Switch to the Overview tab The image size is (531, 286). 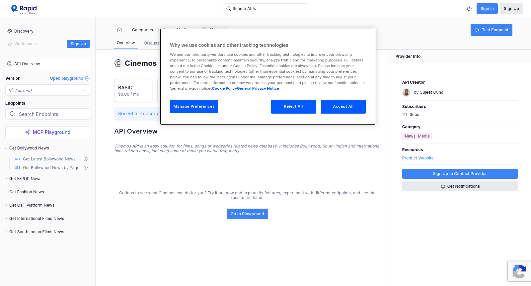click(126, 43)
